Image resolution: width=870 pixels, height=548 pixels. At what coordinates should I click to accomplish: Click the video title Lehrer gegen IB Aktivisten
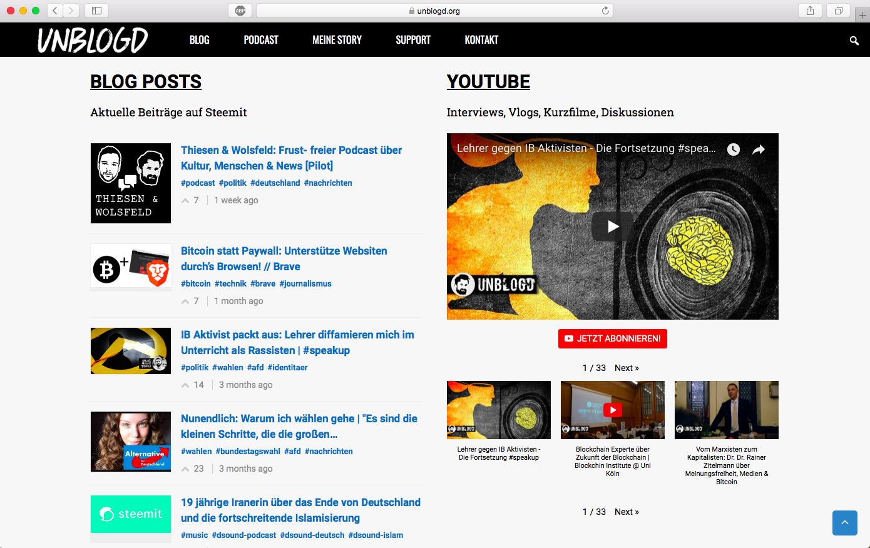click(586, 149)
